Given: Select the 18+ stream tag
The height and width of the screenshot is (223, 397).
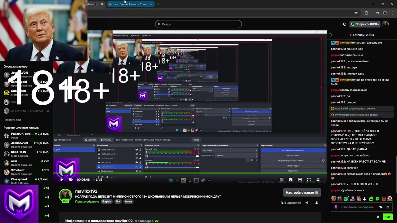Looking at the screenshot, I should tap(118, 202).
